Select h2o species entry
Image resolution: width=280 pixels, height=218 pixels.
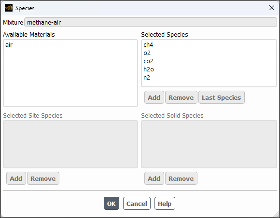click(x=149, y=69)
